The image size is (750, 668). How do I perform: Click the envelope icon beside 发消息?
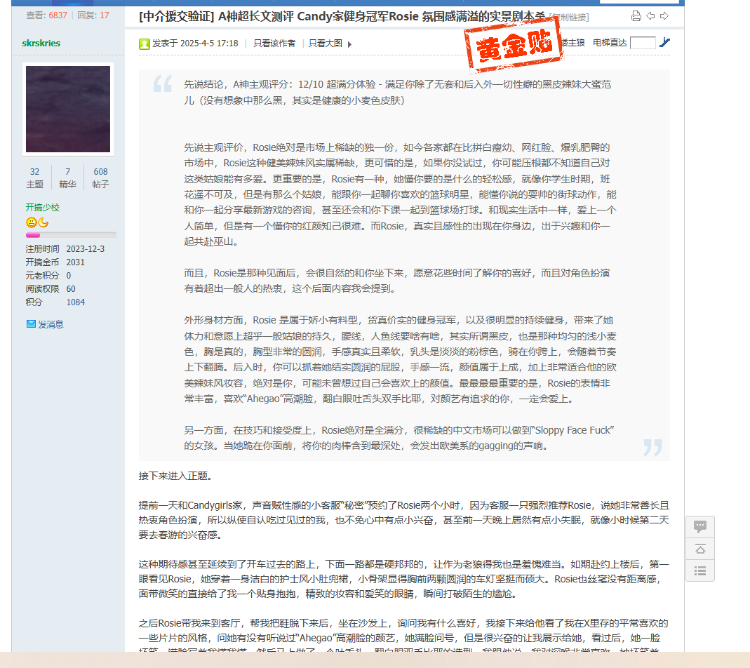[31, 324]
